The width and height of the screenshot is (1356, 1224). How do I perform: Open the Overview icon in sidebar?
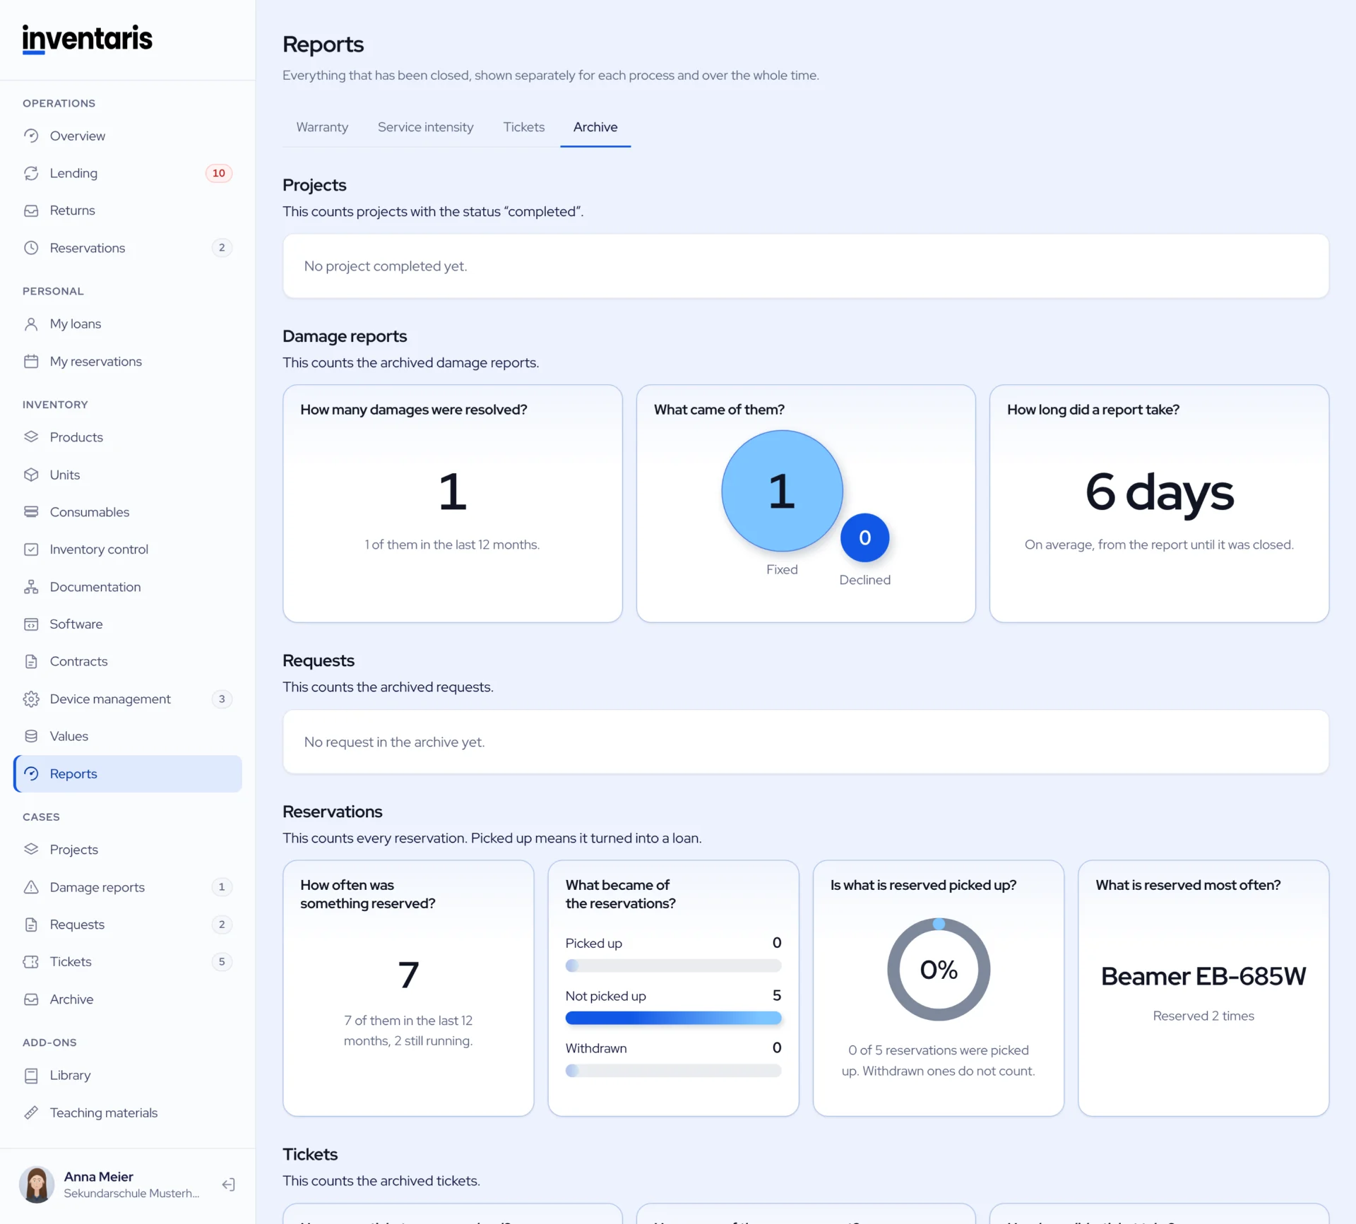[x=31, y=136]
